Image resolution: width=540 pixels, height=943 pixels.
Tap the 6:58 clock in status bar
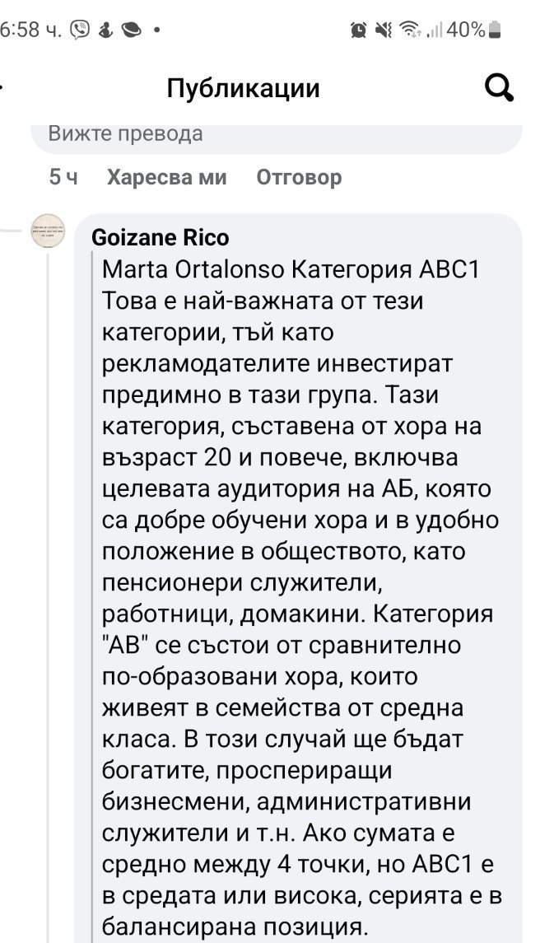pyautogui.click(x=31, y=30)
